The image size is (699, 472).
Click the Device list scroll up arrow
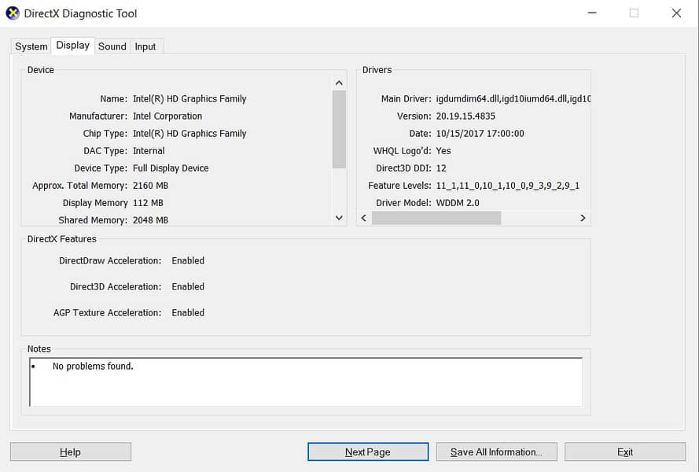339,83
